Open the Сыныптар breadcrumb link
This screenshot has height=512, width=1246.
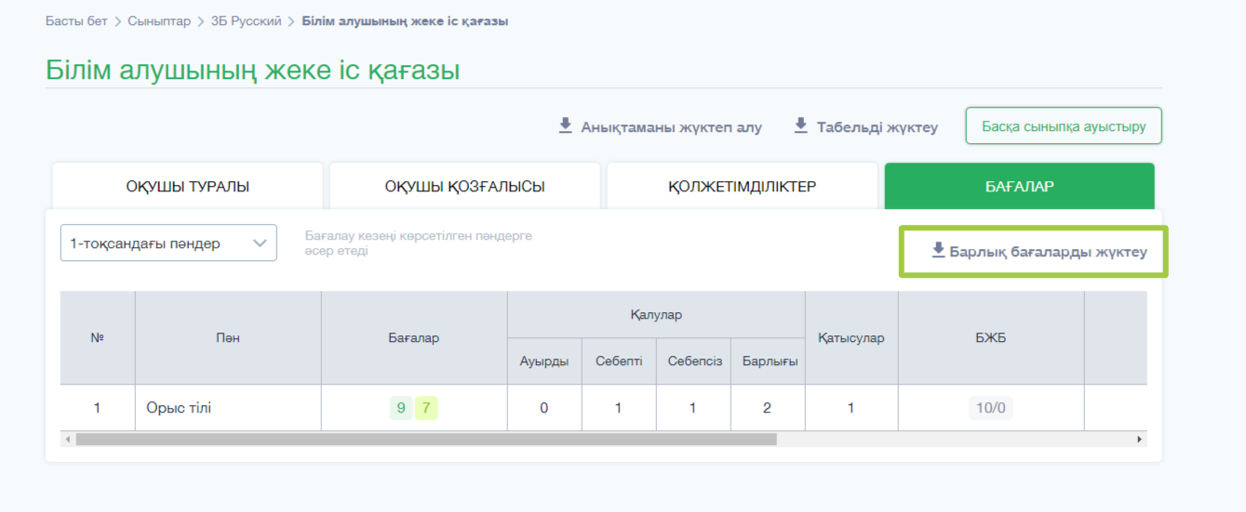coord(161,20)
